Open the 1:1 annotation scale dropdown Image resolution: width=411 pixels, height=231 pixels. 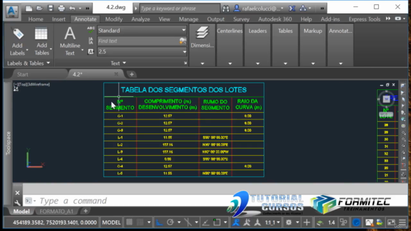coord(272,223)
